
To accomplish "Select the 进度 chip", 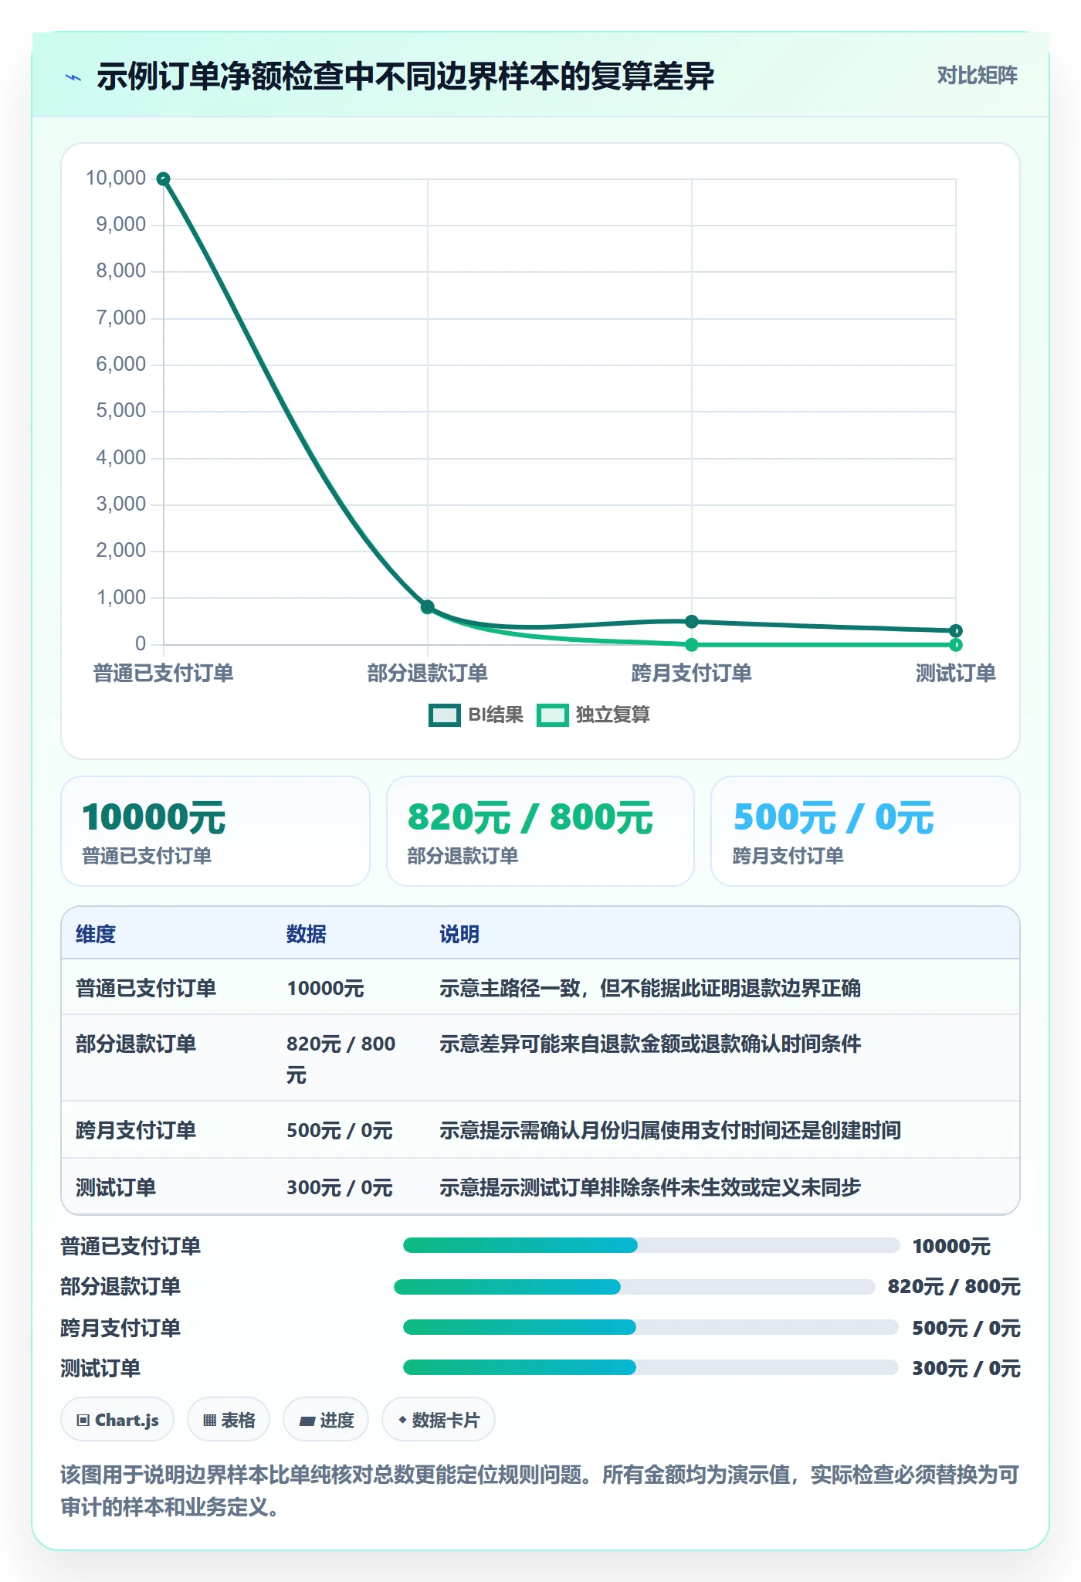I will click(x=326, y=1420).
